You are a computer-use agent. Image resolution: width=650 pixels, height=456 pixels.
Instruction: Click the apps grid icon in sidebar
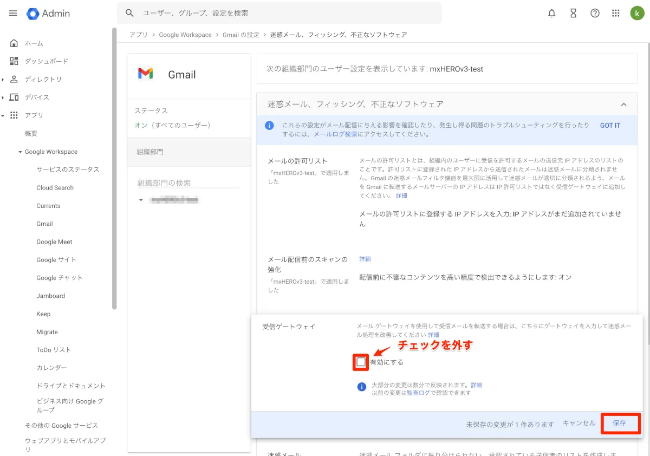point(14,115)
